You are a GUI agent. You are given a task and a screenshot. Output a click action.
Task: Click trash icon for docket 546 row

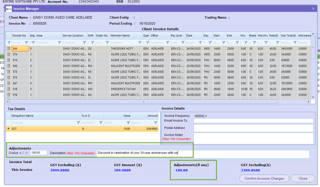(9, 66)
